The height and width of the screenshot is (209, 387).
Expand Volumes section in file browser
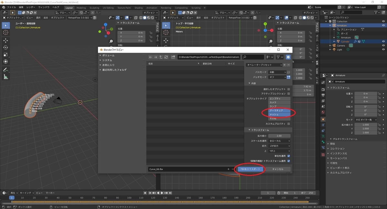tap(108, 55)
